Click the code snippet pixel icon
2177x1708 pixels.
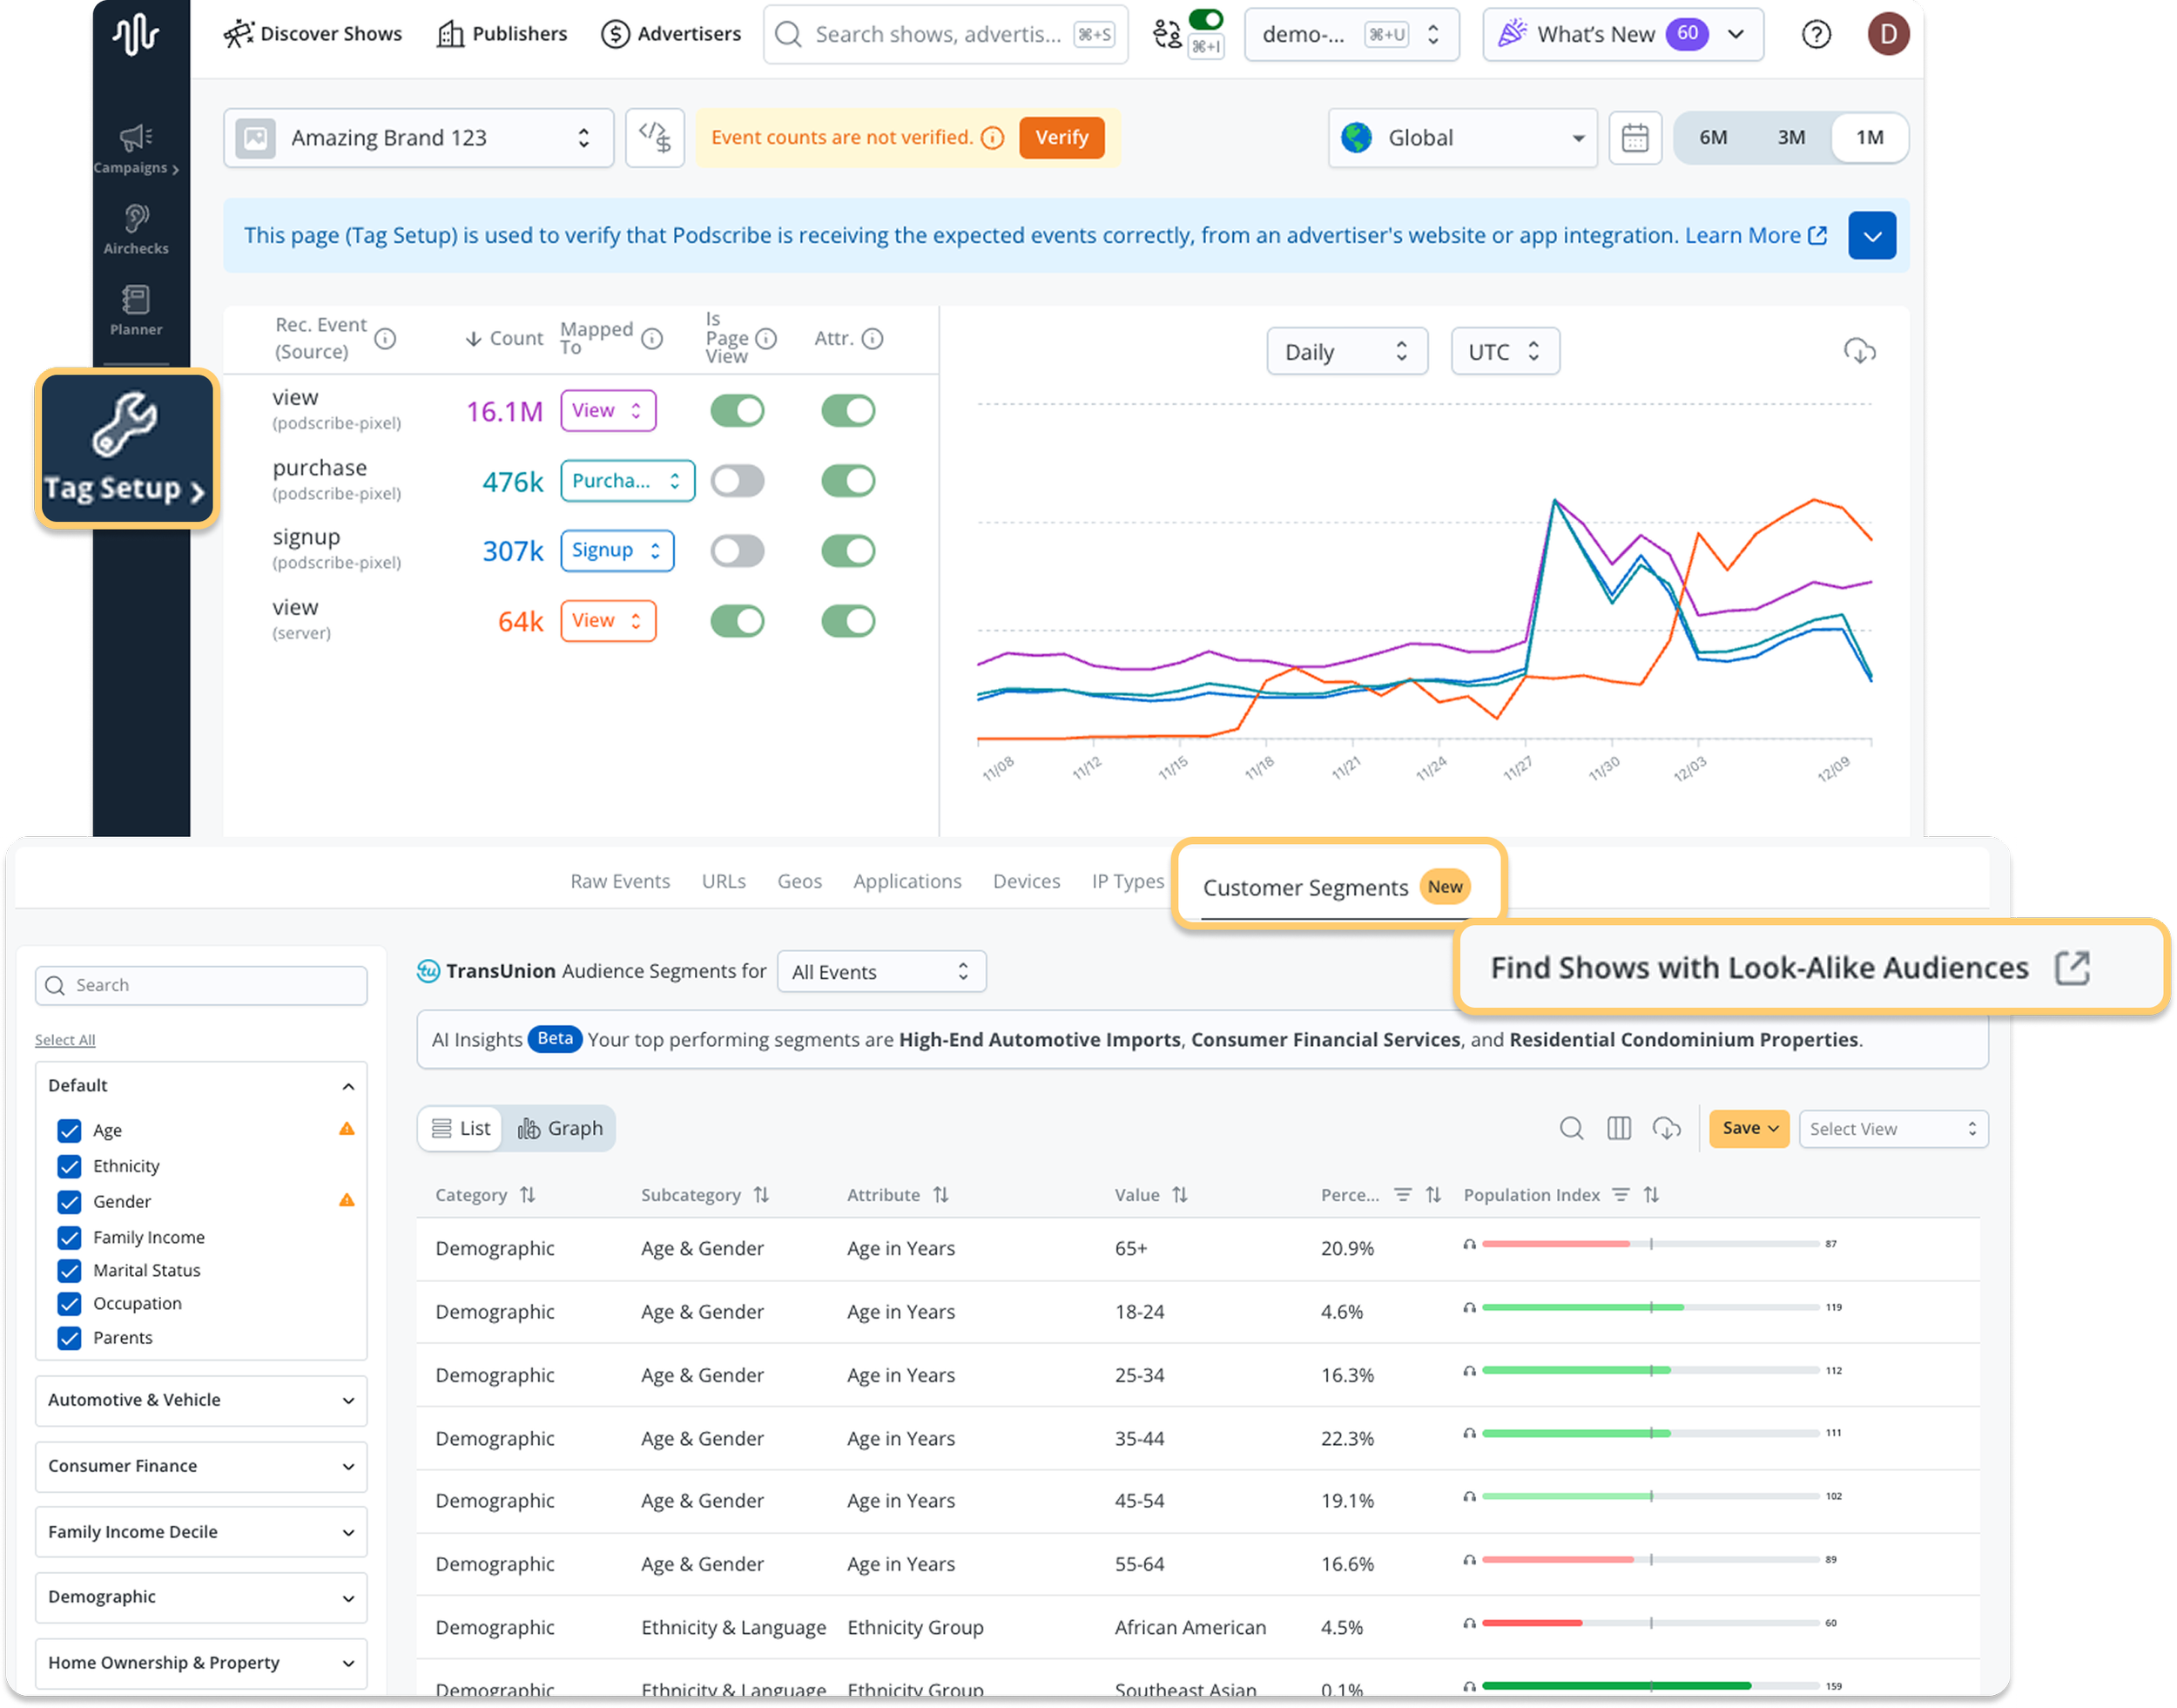[x=655, y=138]
